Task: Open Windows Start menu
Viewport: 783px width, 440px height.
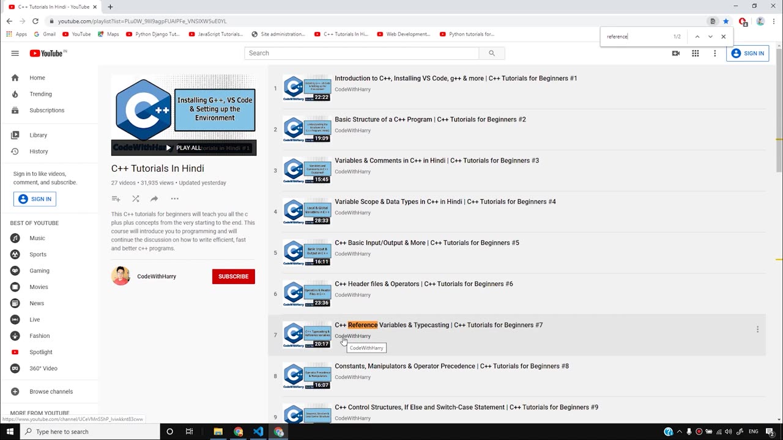Action: (x=10, y=431)
